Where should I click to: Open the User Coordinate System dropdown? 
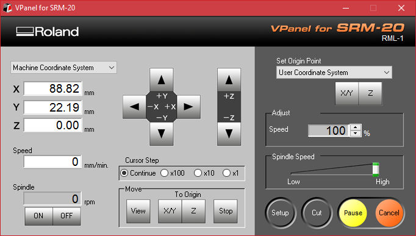pyautogui.click(x=334, y=73)
